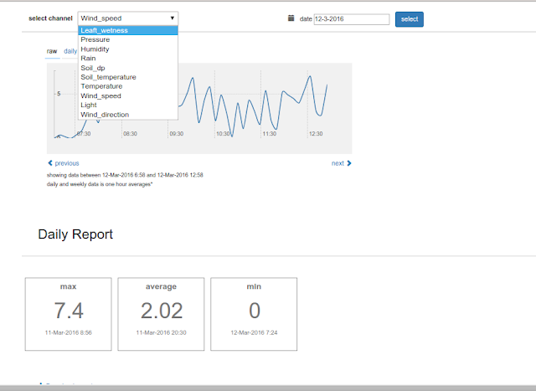The width and height of the screenshot is (536, 391).
Task: Choose Soil_temperature from the channel list
Action: [128, 77]
